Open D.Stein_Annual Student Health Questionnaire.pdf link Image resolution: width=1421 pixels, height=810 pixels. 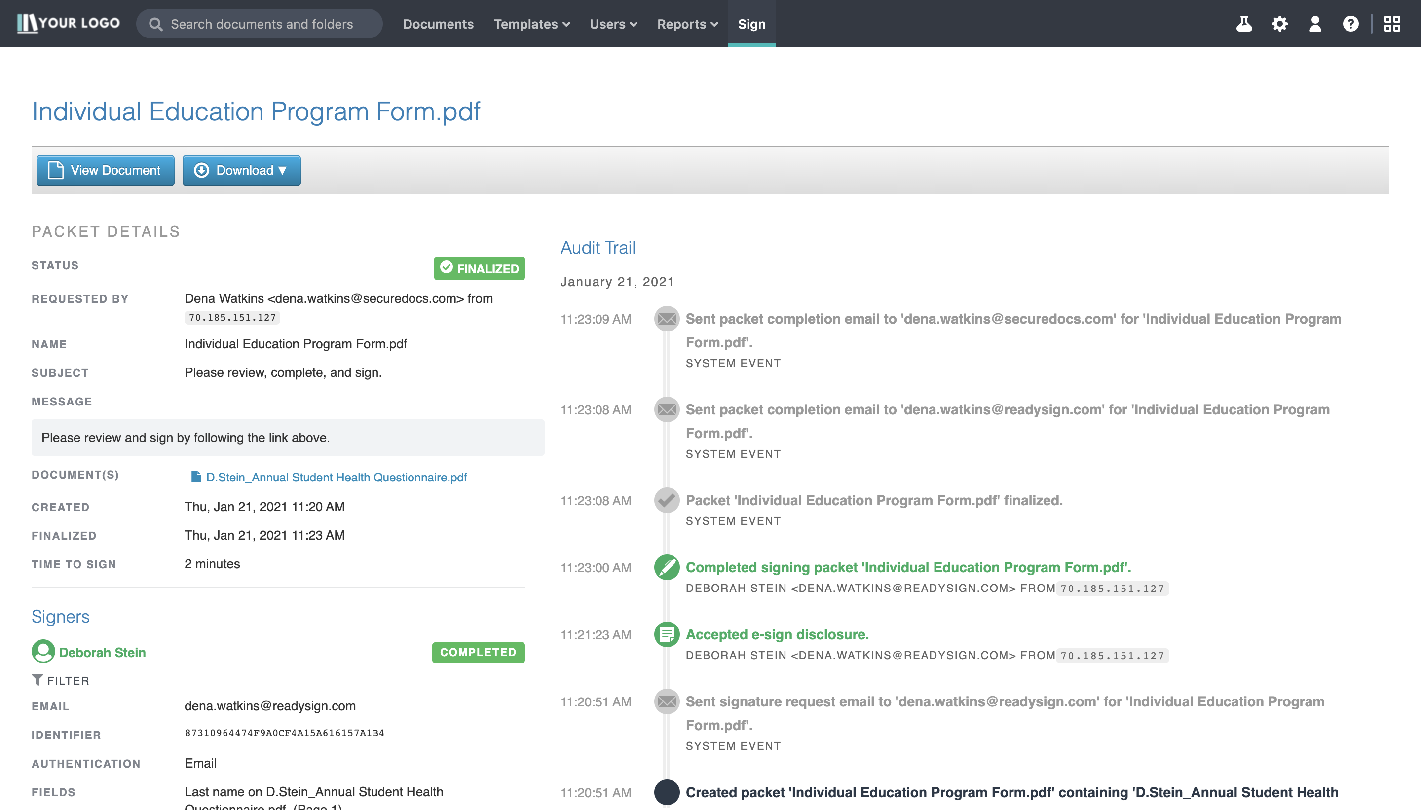point(336,478)
